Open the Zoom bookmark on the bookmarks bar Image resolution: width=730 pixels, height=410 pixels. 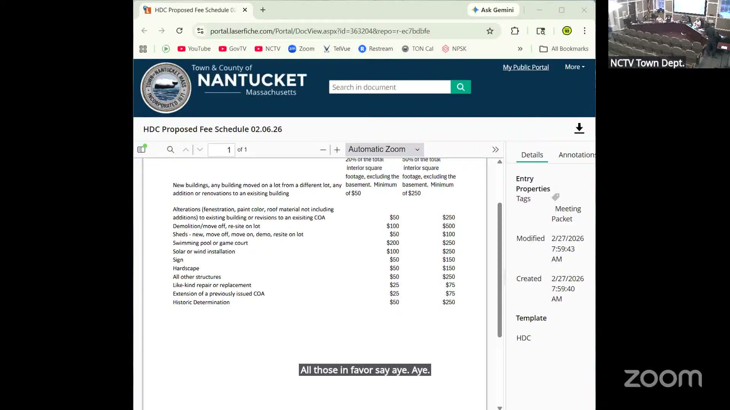click(301, 49)
